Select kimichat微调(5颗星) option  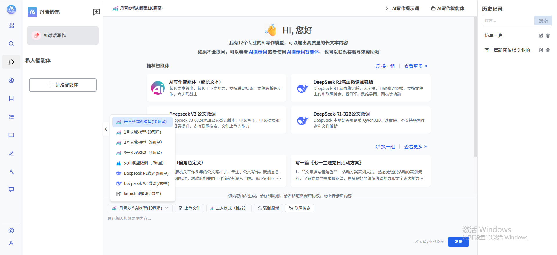142,194
